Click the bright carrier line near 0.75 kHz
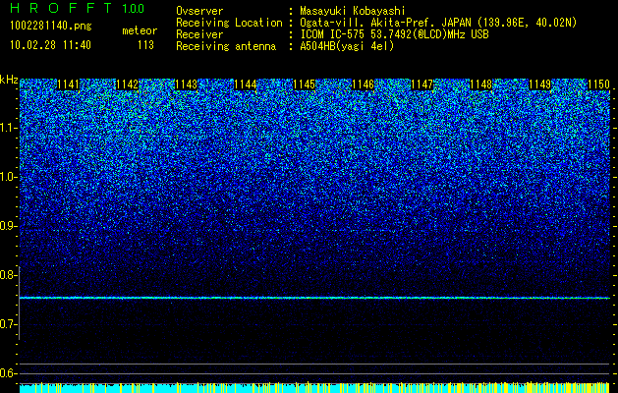This screenshot has width=618, height=393. [x=314, y=298]
